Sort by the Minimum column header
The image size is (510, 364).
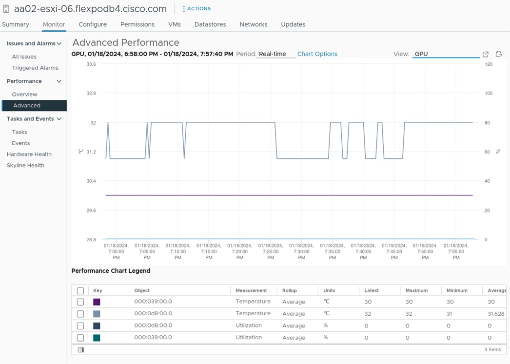pos(457,290)
